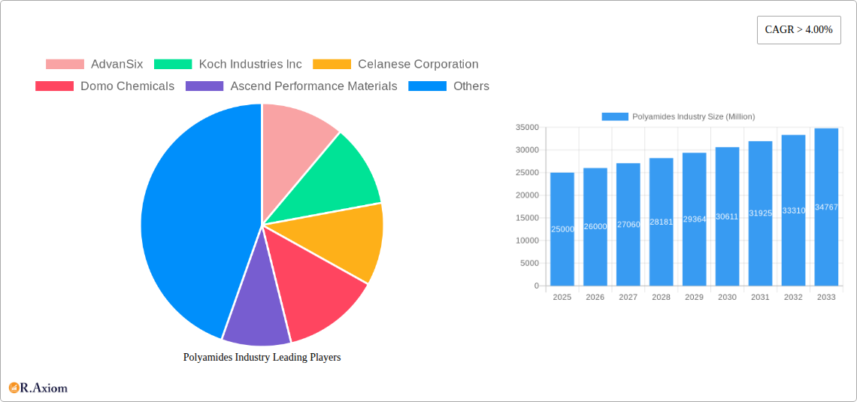Click the 5000 y-axis label
Image resolution: width=857 pixels, height=402 pixels.
529,263
